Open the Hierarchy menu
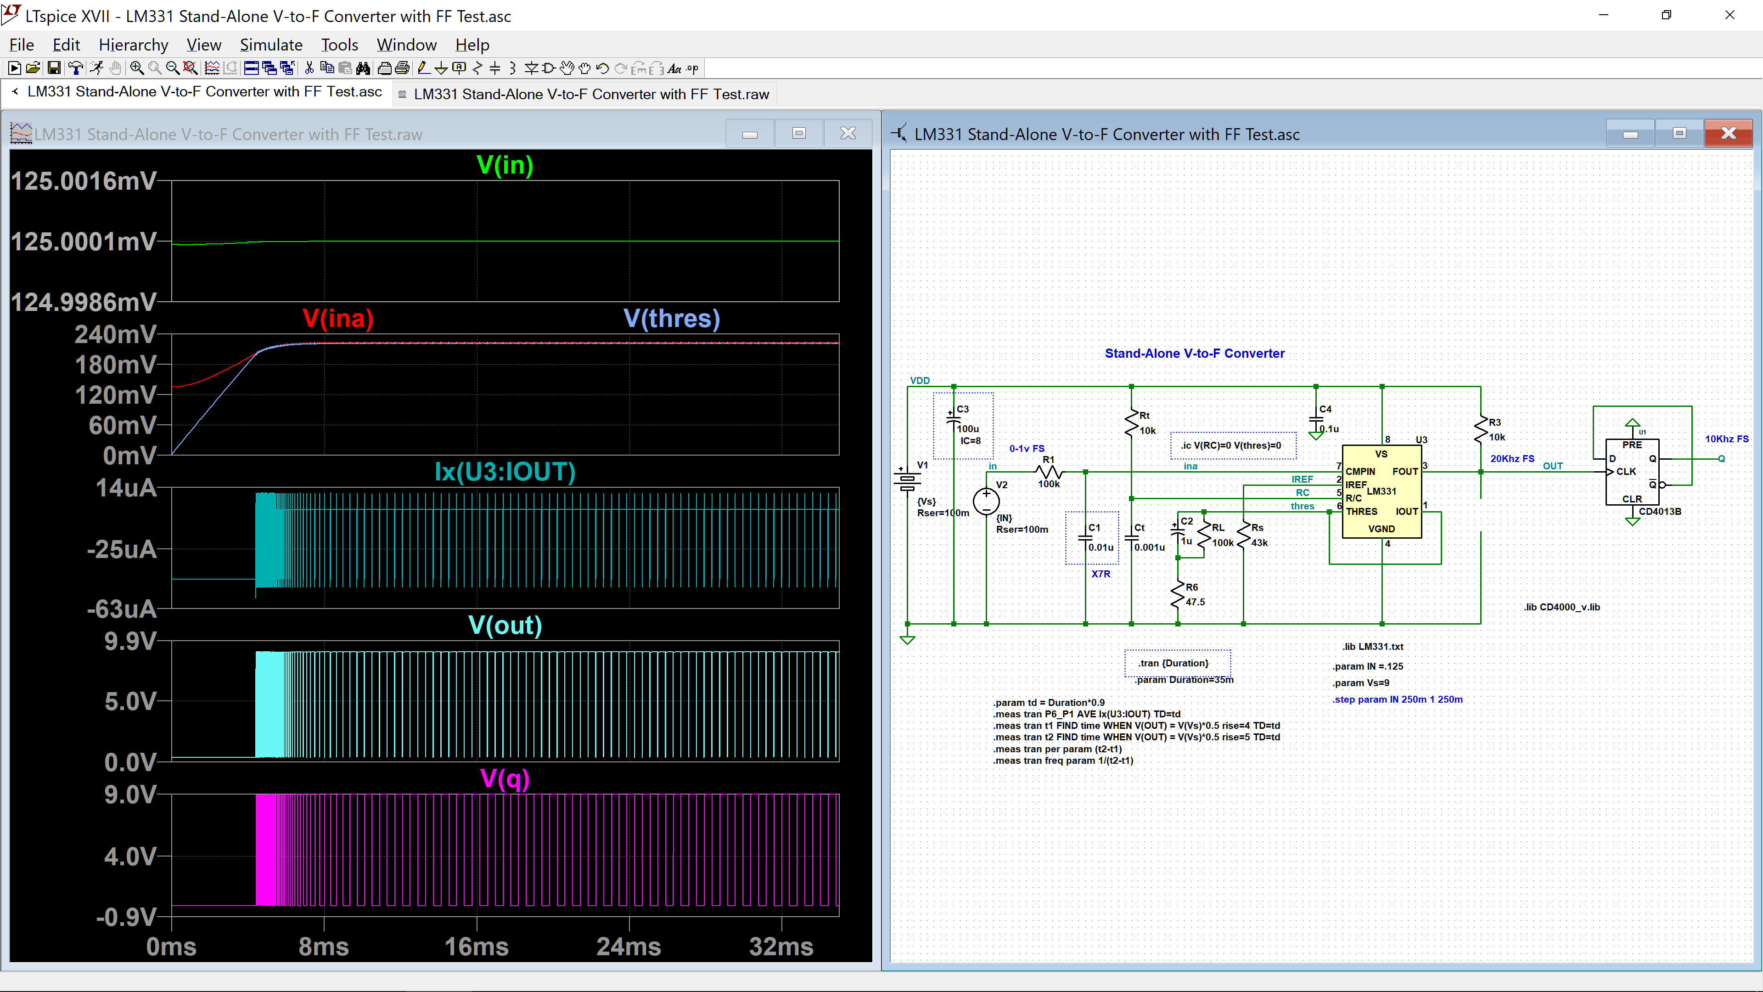Screen dimensions: 1763x992 click(x=134, y=45)
